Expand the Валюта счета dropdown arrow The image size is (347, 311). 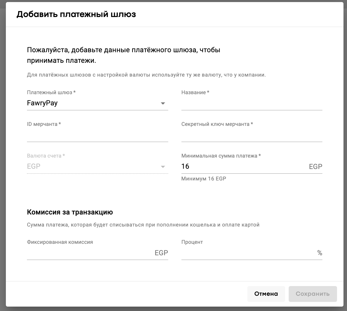point(163,167)
